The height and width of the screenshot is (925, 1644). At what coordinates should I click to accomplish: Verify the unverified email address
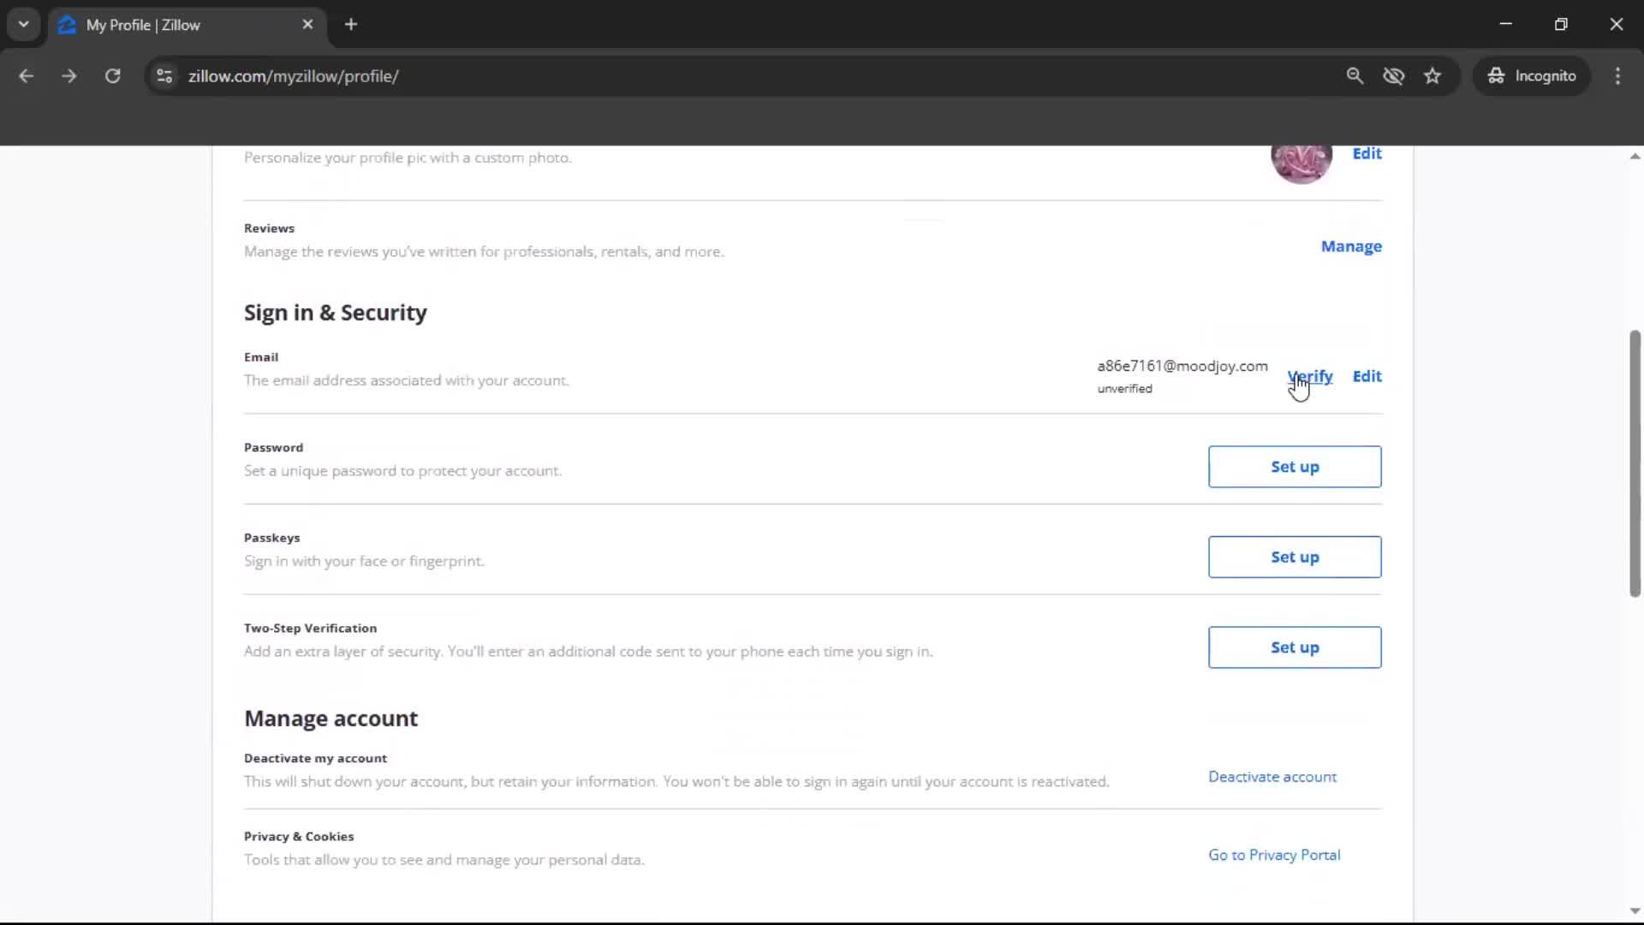(1310, 376)
